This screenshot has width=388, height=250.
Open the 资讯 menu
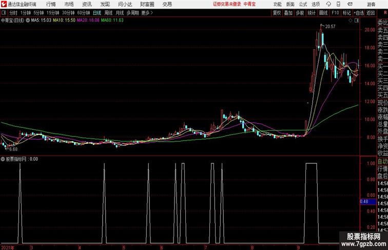87,4
